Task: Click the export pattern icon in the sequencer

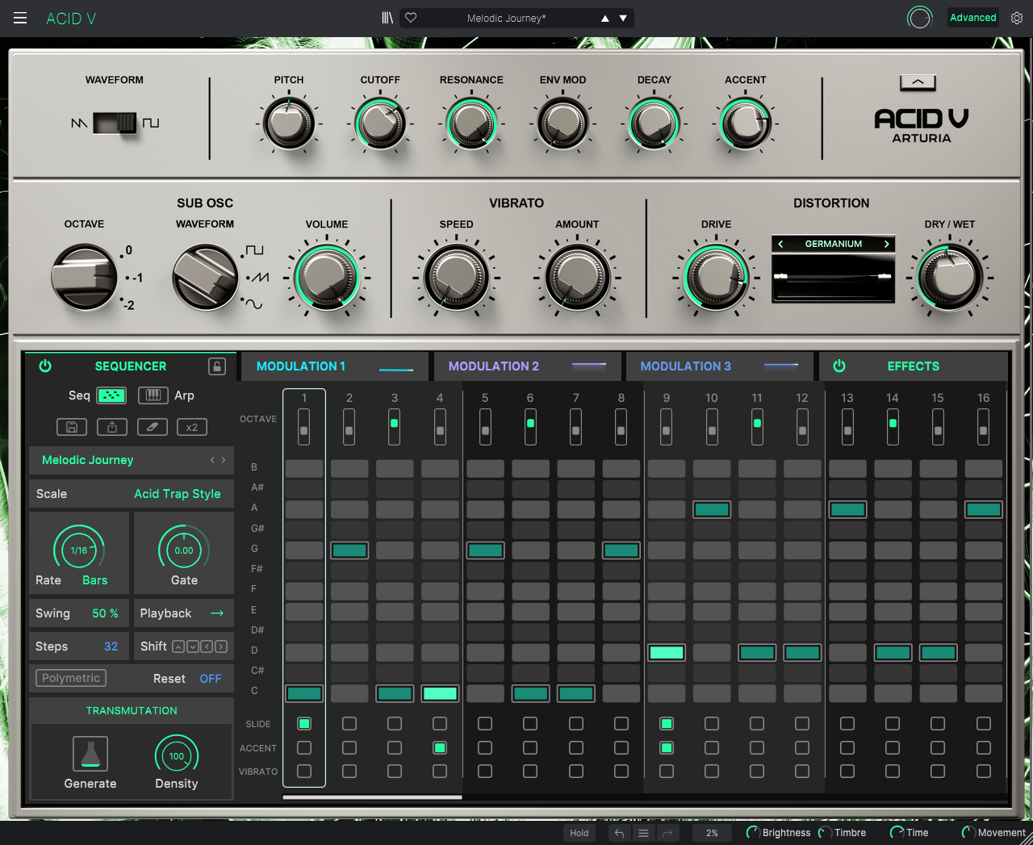Action: (112, 427)
